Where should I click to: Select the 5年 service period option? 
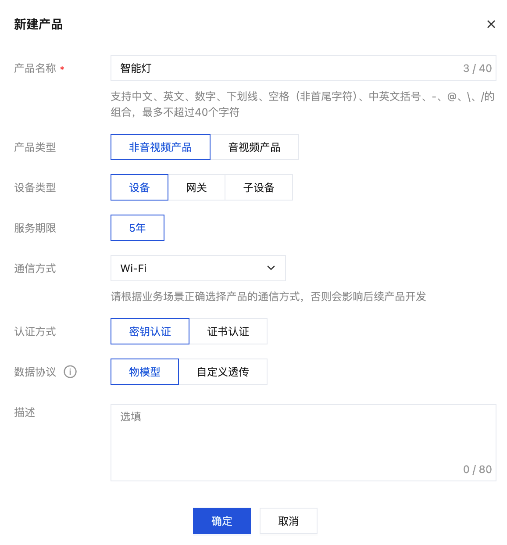tap(138, 228)
